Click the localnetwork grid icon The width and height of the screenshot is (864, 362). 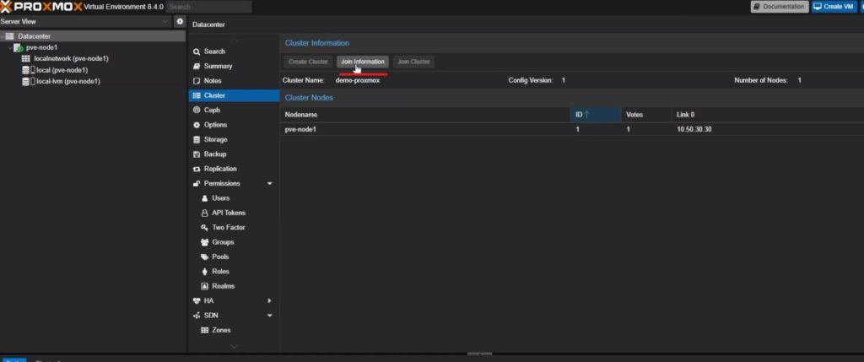click(x=26, y=58)
